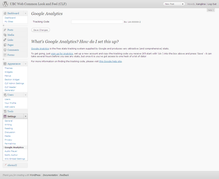The height and width of the screenshot is (179, 219).
Task: Open CLF Header Generator
Action: [11, 89]
